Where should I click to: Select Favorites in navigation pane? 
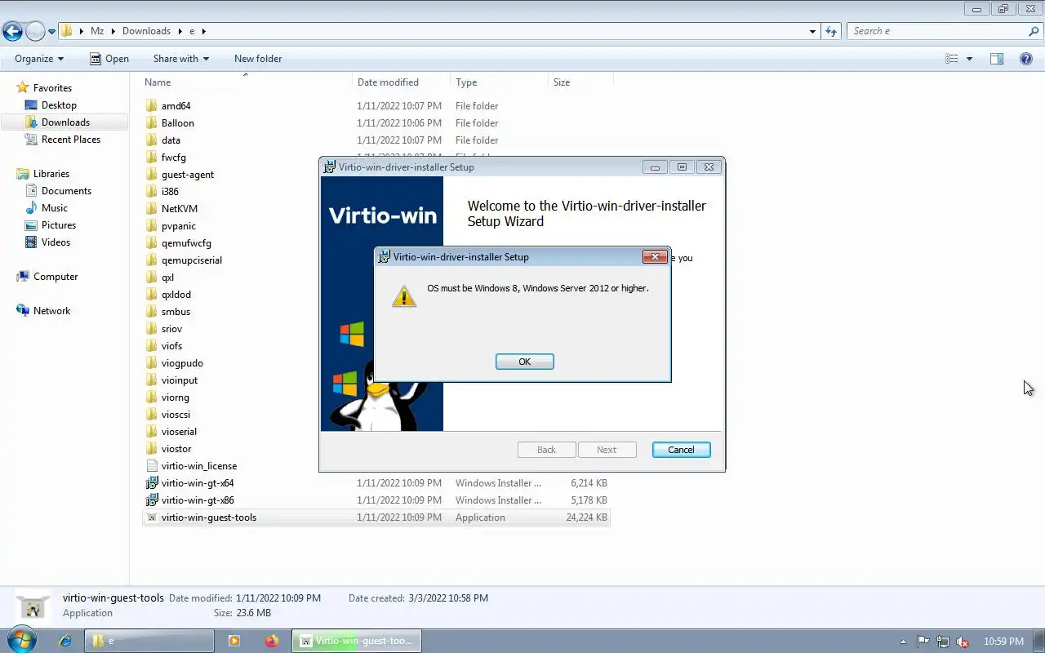click(52, 88)
